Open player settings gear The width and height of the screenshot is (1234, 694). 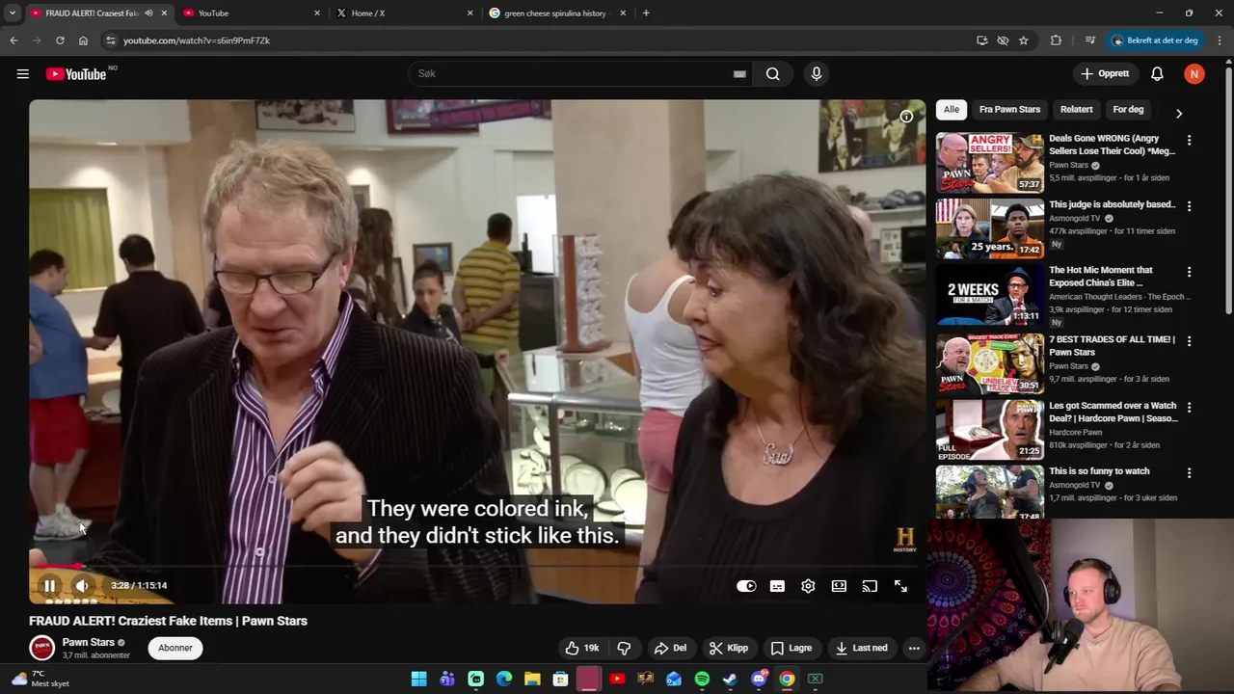click(808, 586)
